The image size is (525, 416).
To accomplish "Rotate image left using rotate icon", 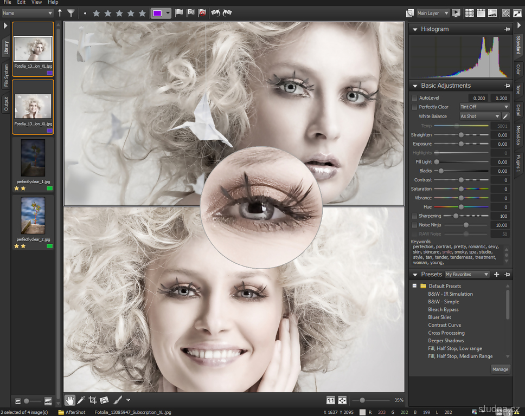I will point(215,13).
